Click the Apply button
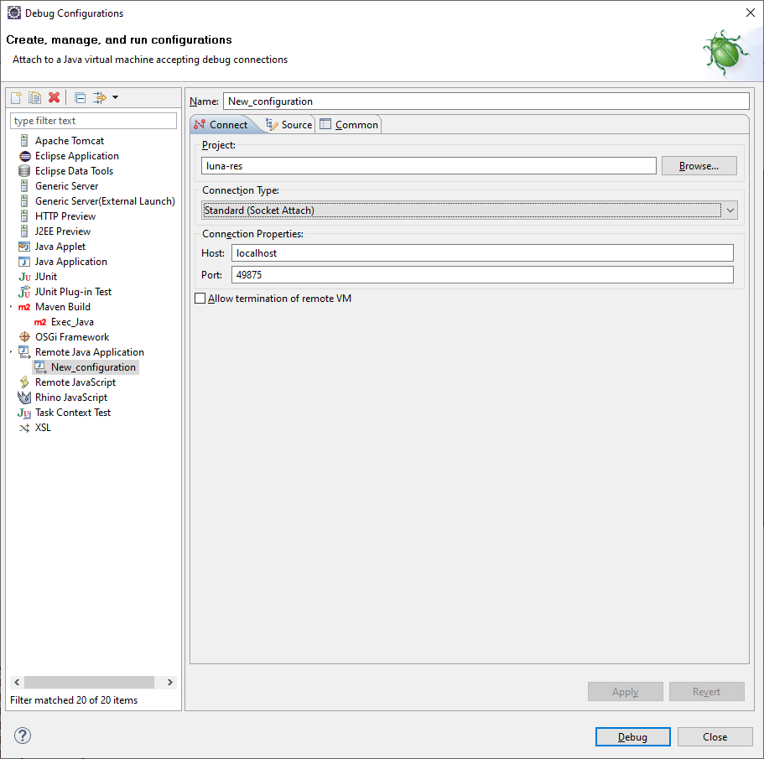This screenshot has width=764, height=759. (x=625, y=692)
